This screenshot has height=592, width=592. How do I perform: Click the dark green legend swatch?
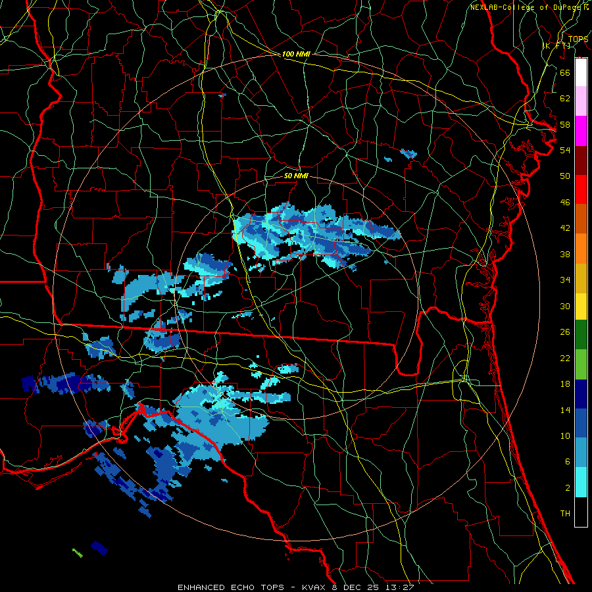pyautogui.click(x=581, y=335)
